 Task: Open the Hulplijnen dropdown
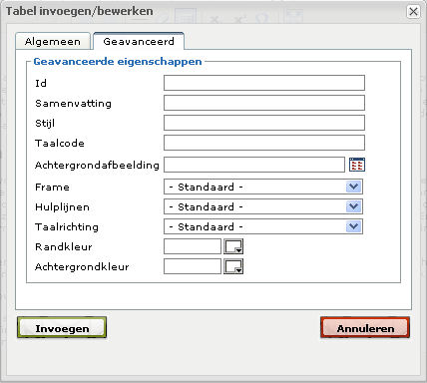263,206
